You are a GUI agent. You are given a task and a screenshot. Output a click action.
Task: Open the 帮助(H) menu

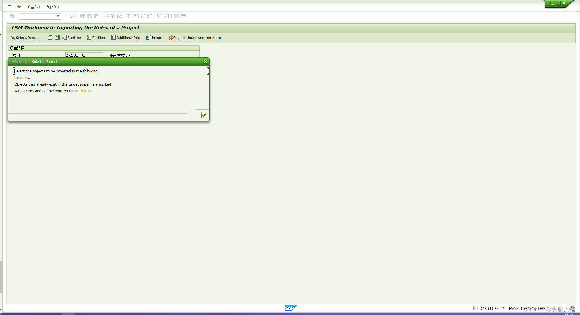[x=52, y=7]
